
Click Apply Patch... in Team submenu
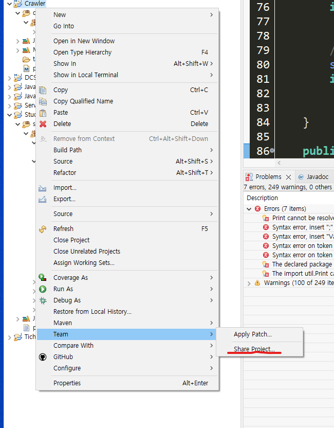(259, 334)
